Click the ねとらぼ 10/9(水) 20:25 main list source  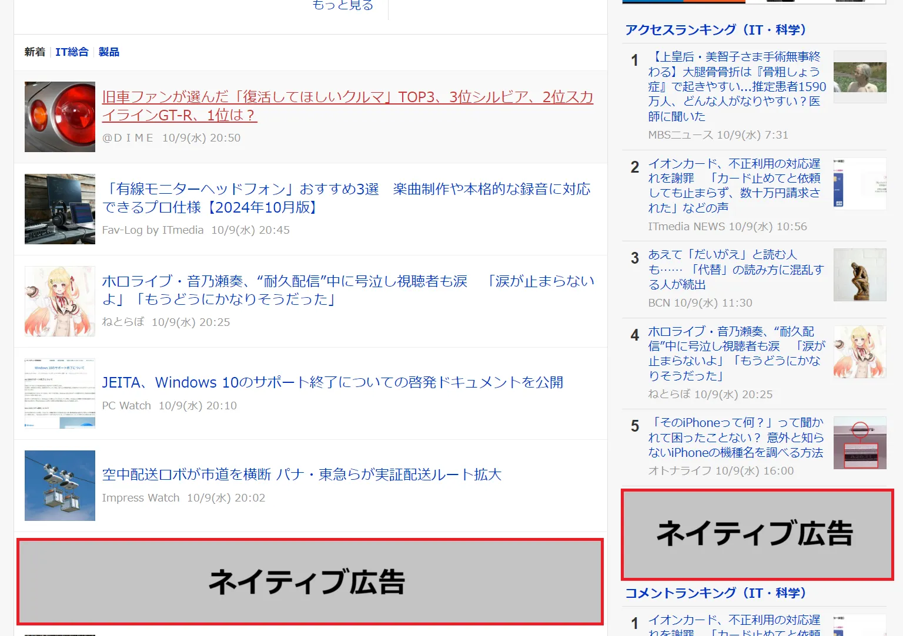pos(166,322)
